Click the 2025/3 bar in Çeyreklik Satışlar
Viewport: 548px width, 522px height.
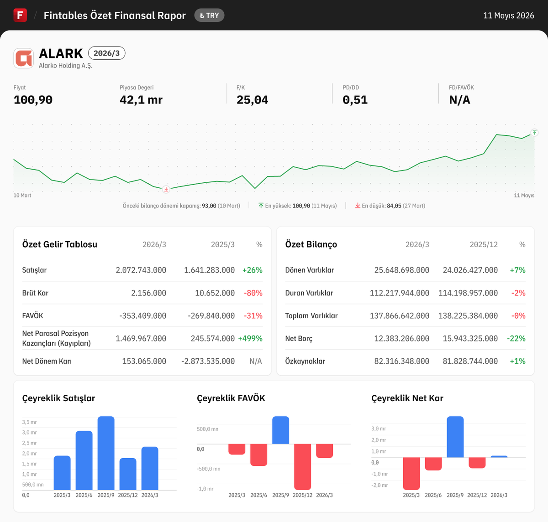[62, 473]
